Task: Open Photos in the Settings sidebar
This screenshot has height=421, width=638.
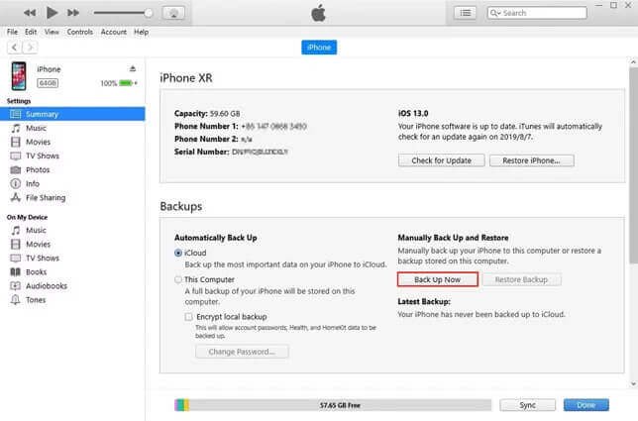Action: (38, 169)
